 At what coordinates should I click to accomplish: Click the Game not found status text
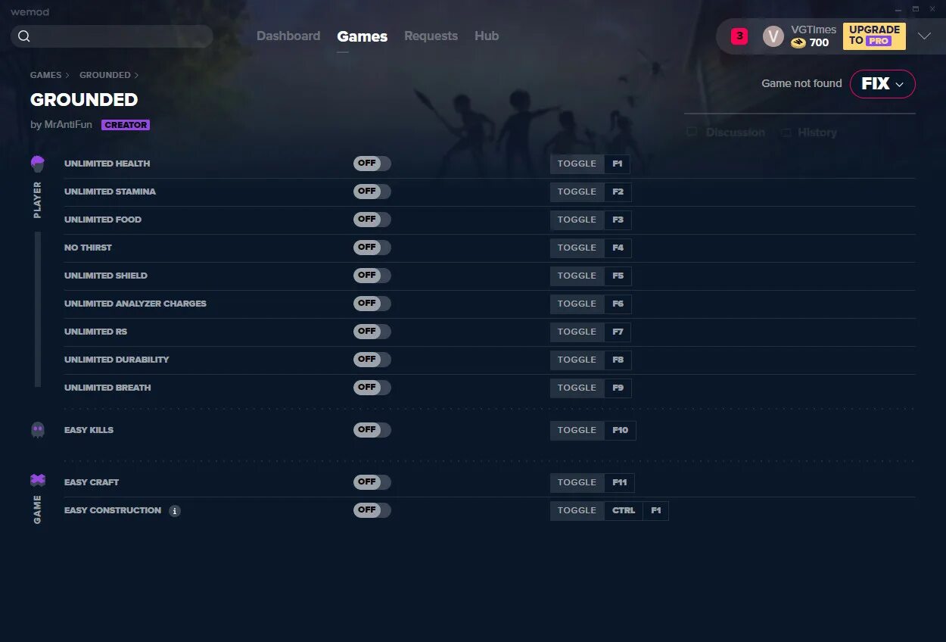tap(801, 84)
